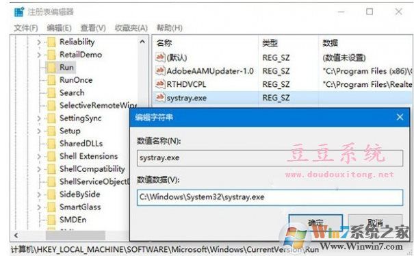Expand the RetailDemo tree node
Viewport: 414px width, 256px height.
(x=39, y=55)
